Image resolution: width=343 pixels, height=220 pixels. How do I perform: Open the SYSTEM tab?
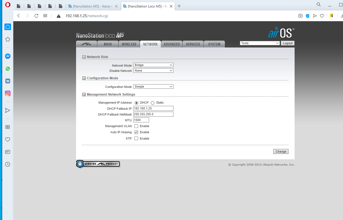(214, 44)
